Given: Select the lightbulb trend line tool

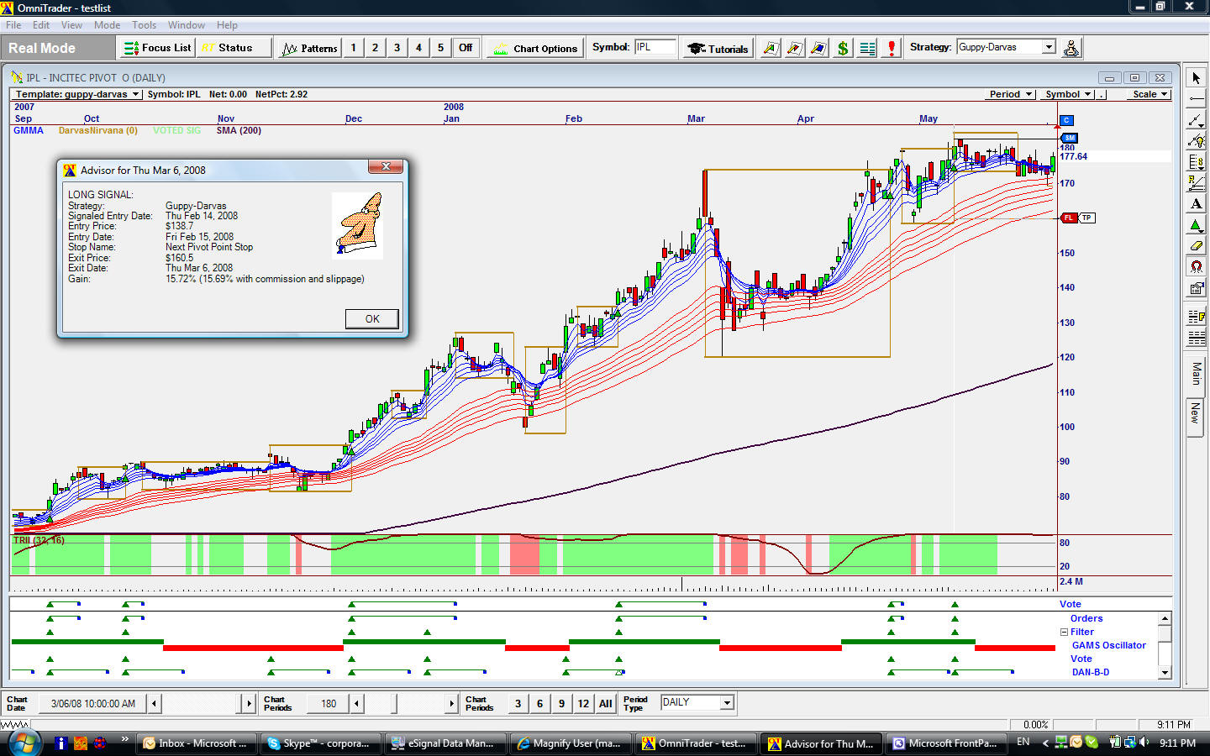Looking at the screenshot, I should (x=1196, y=141).
